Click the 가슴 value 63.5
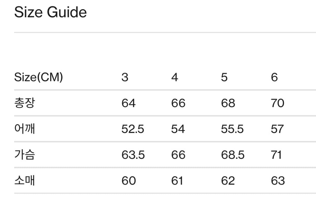This screenshot has height=200, width=316. tap(133, 155)
